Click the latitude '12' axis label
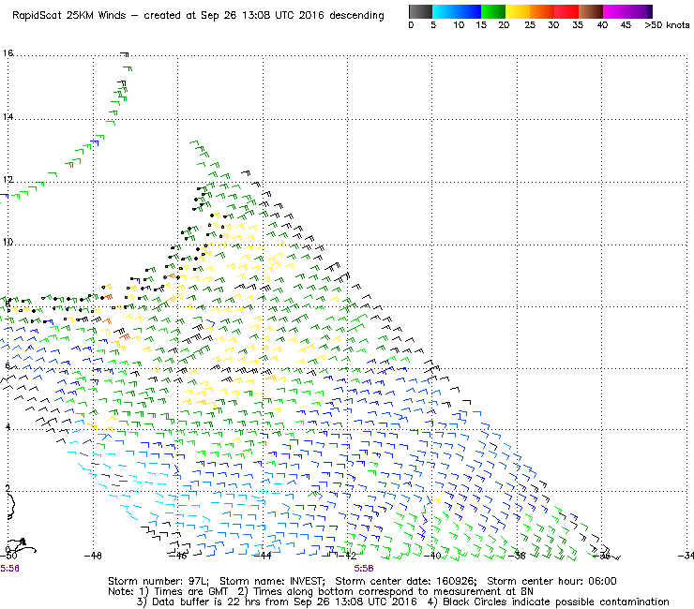Screen dimensions: 694x609 tap(8, 180)
